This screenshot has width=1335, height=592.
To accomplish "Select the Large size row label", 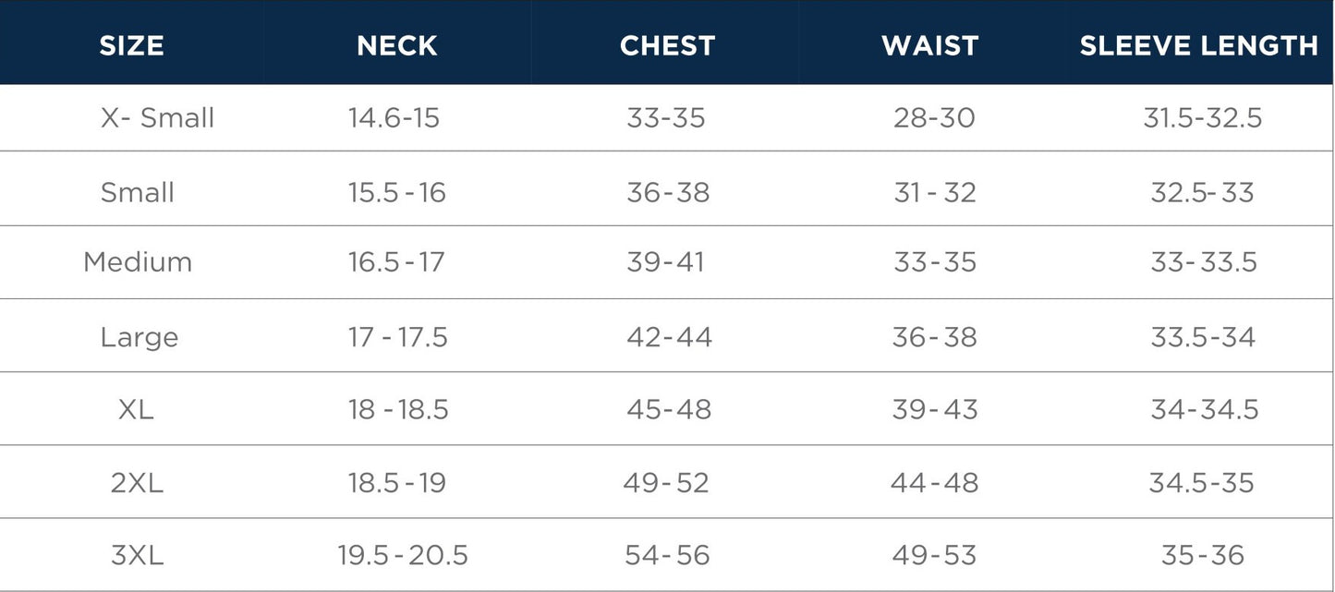I will click(140, 337).
